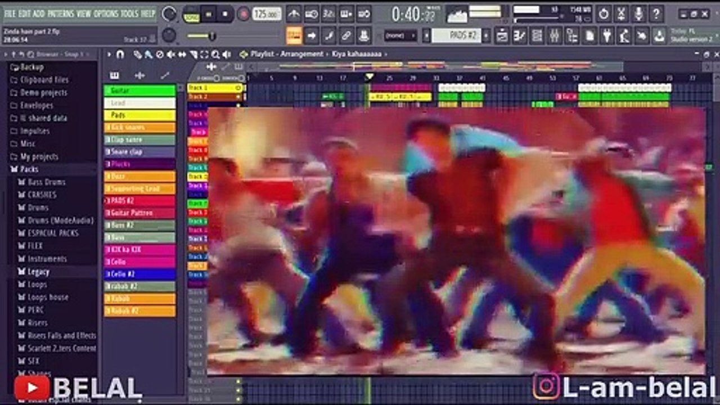Select the playlist mute tool icon

tap(171, 54)
